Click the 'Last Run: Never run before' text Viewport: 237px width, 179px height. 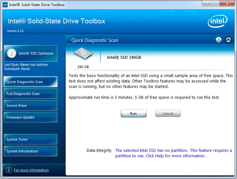[x=26, y=65]
